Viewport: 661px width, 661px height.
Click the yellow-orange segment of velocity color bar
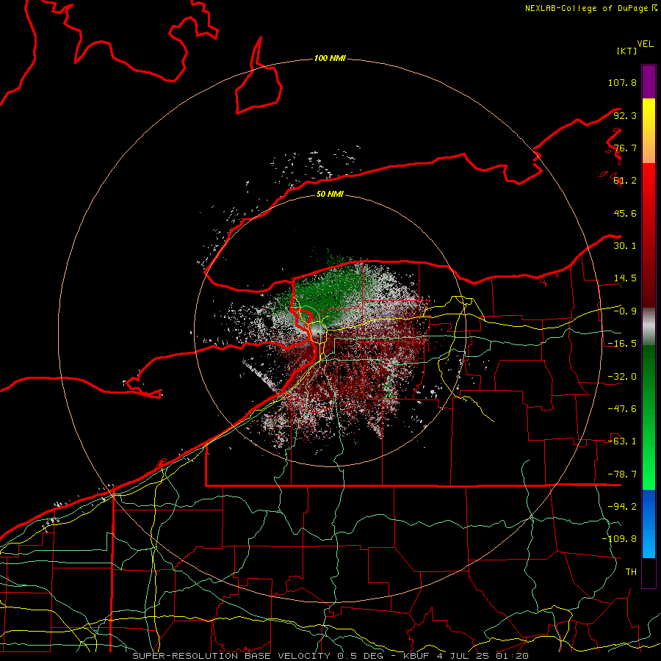tap(649, 131)
